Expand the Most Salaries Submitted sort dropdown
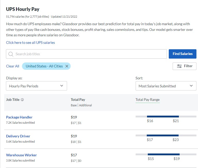The height and width of the screenshot is (168, 198). click(166, 86)
